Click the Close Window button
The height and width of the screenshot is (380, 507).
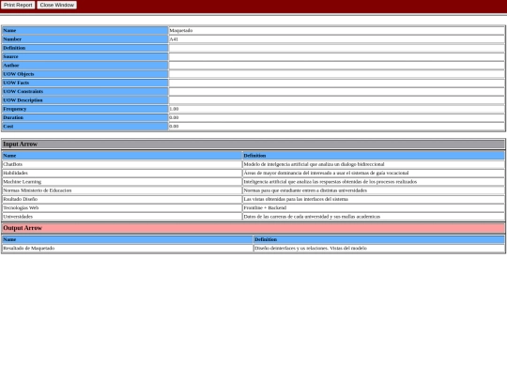pos(57,5)
